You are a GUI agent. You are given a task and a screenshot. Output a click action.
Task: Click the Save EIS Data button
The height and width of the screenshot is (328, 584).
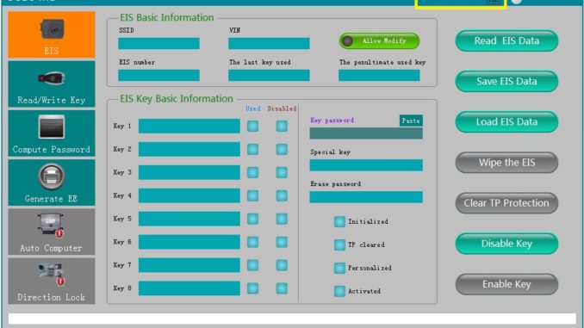[x=506, y=82]
